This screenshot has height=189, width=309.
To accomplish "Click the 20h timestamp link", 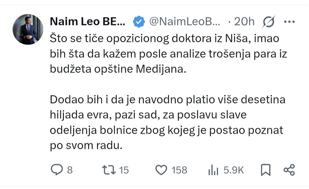I will [x=244, y=21].
